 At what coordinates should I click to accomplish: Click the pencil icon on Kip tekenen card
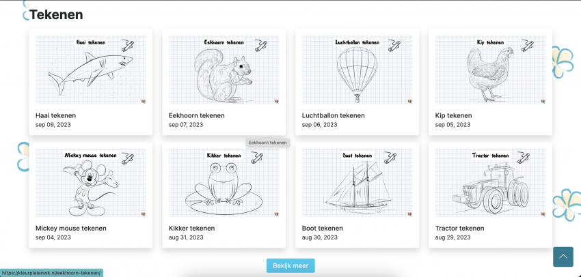527,46
